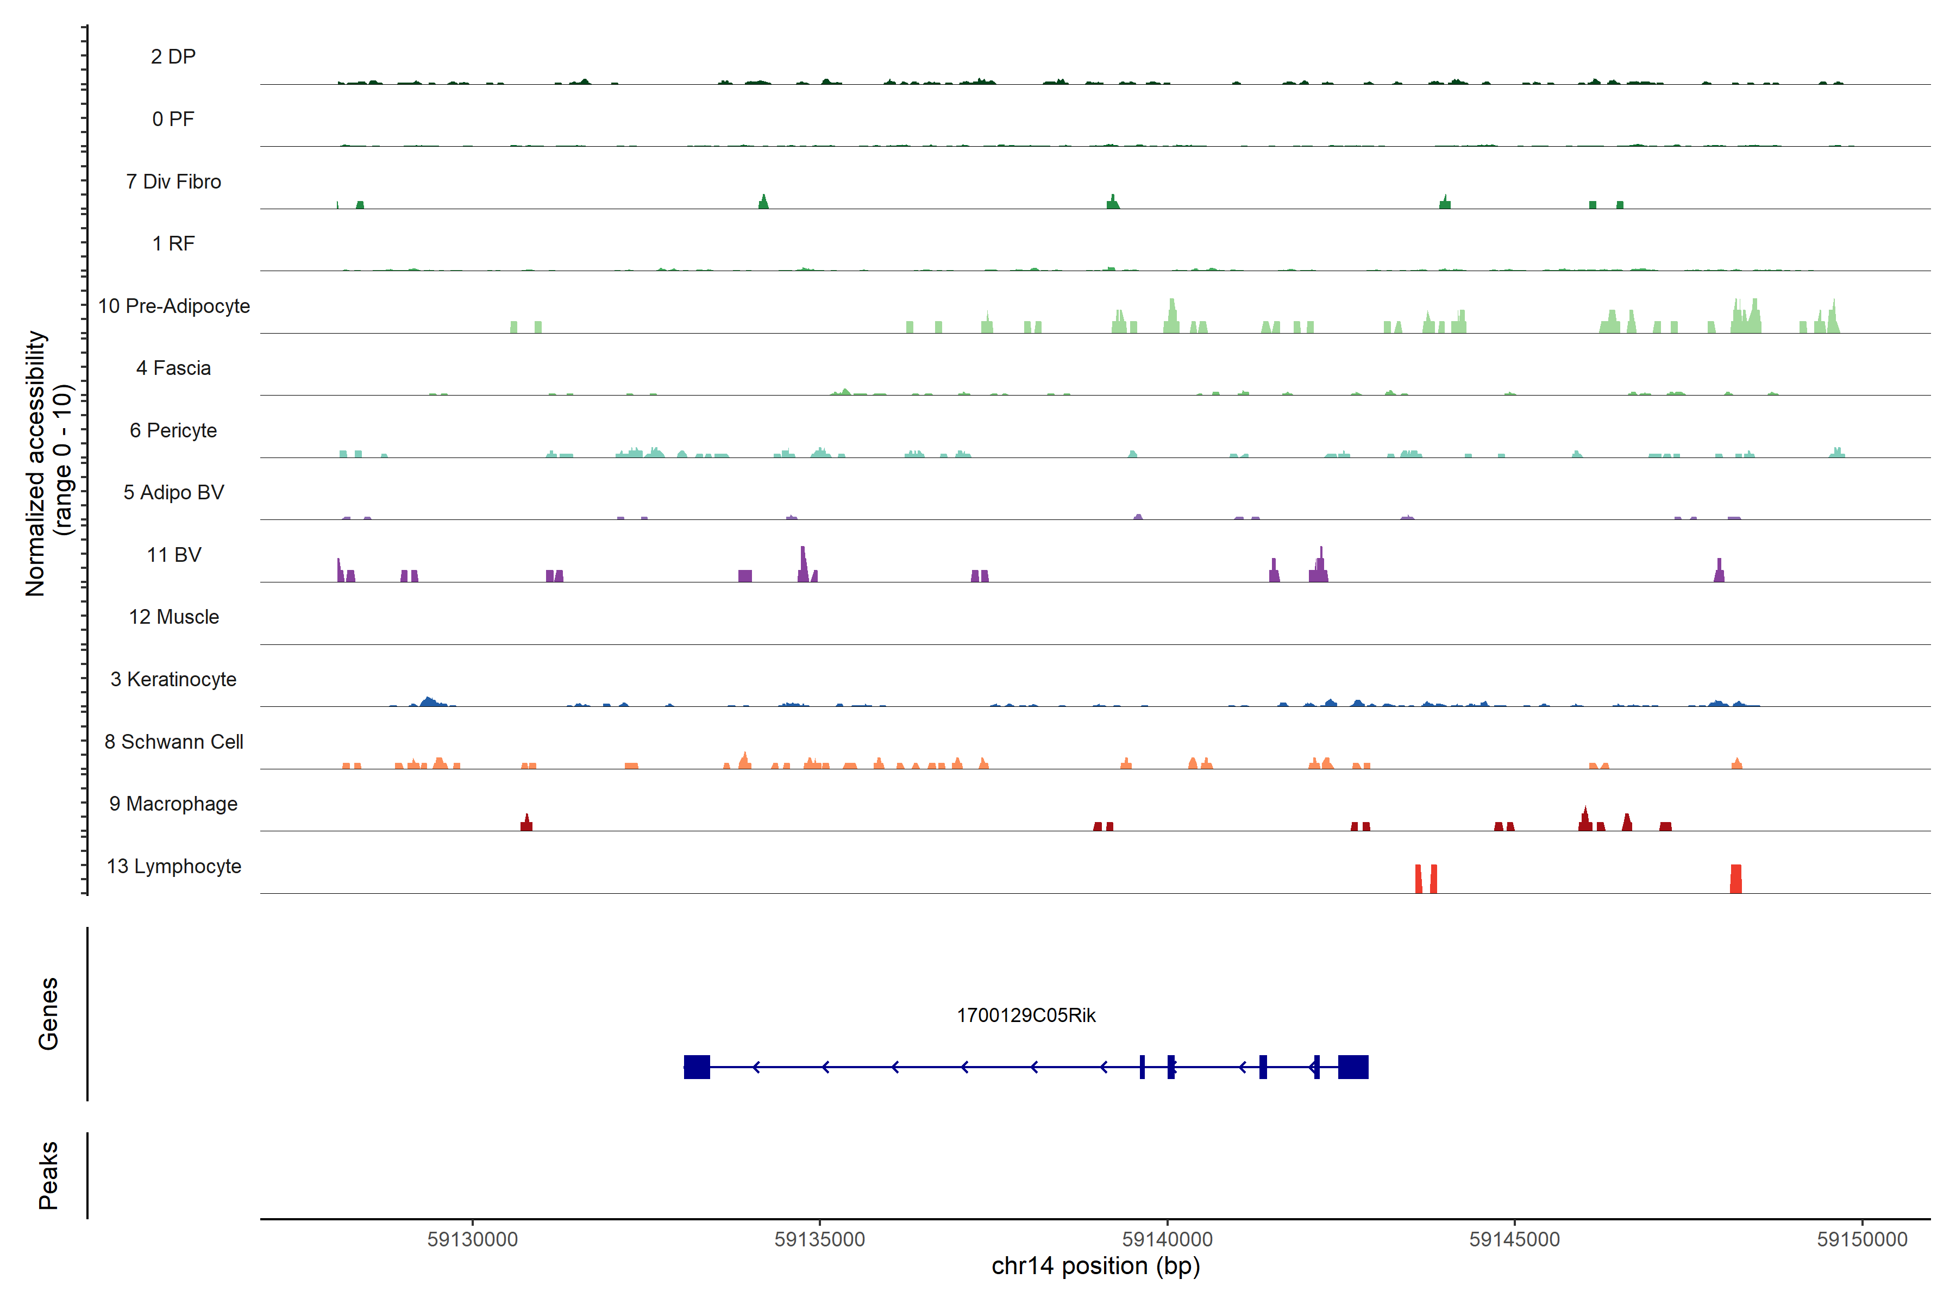Click the 8 Schwann Cell track label
This screenshot has width=1956, height=1304.
coord(174,742)
